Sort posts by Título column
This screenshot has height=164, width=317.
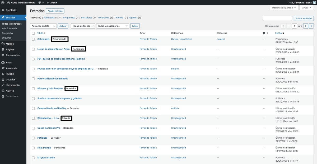[x=41, y=33]
